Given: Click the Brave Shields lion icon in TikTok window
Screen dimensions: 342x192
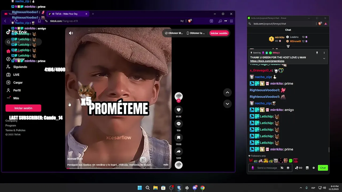Looking at the screenshot, I should coord(190,21).
